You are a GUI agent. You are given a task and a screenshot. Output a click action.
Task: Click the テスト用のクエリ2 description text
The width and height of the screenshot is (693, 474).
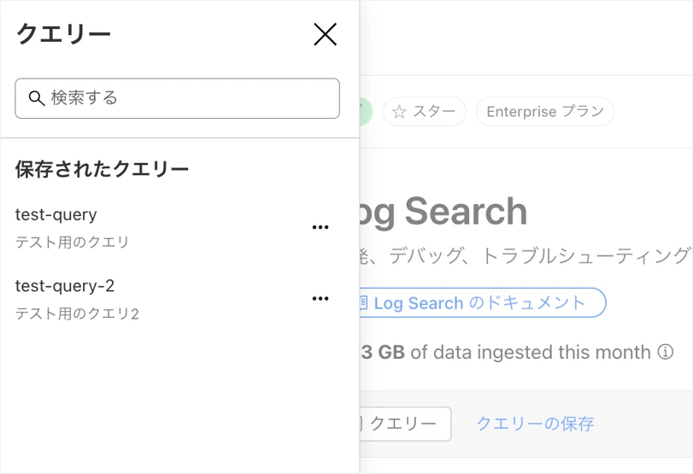click(x=77, y=313)
